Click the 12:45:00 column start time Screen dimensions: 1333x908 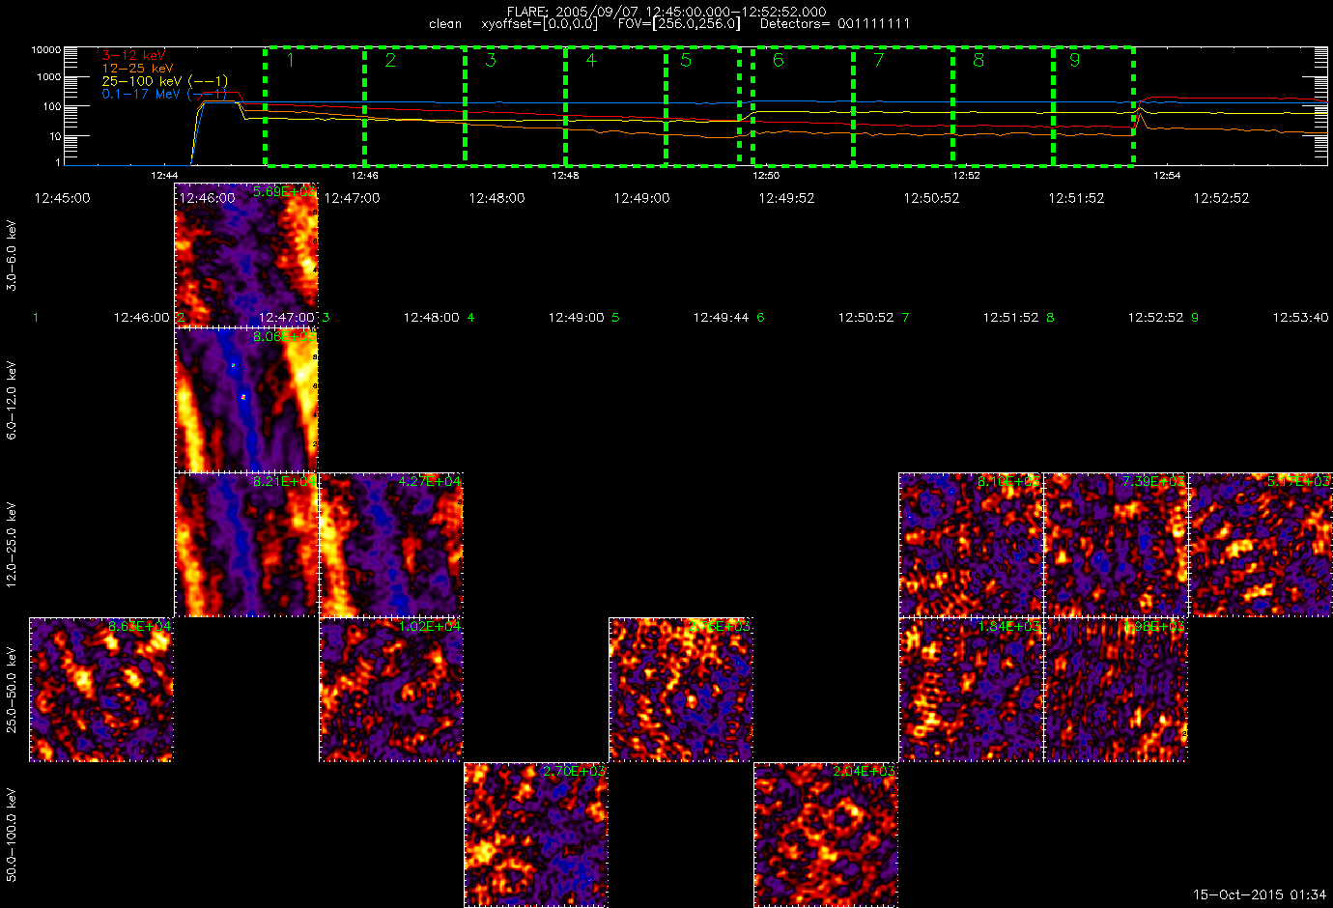click(62, 198)
